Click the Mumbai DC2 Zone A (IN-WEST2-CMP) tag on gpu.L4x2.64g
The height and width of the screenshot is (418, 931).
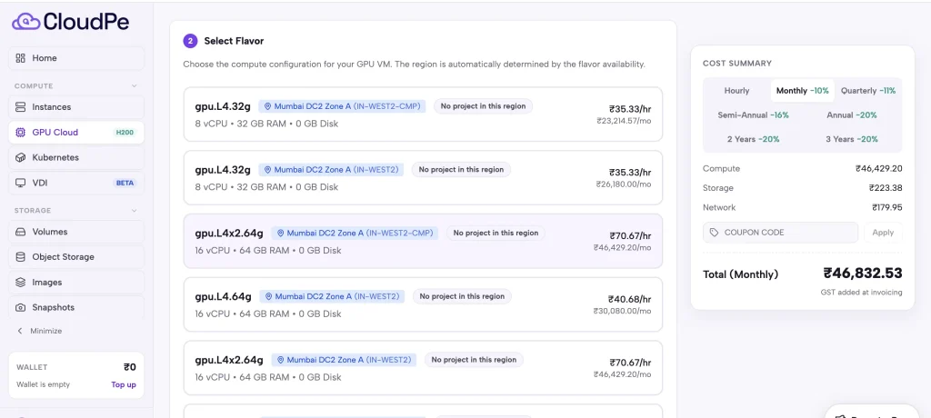coord(355,233)
